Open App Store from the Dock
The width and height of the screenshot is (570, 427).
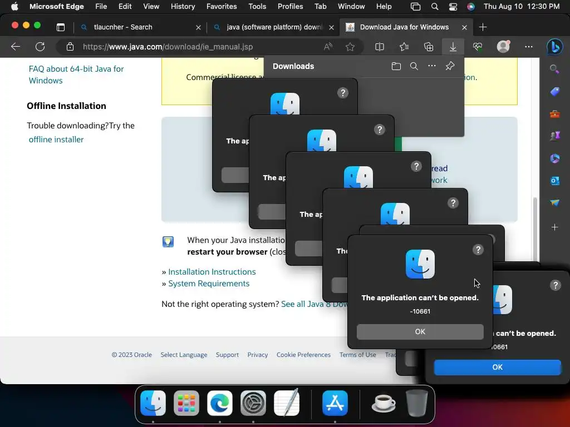click(x=335, y=403)
